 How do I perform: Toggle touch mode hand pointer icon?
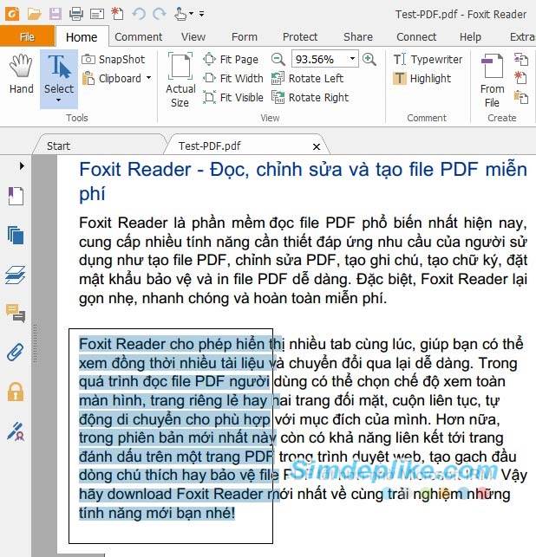click(180, 14)
